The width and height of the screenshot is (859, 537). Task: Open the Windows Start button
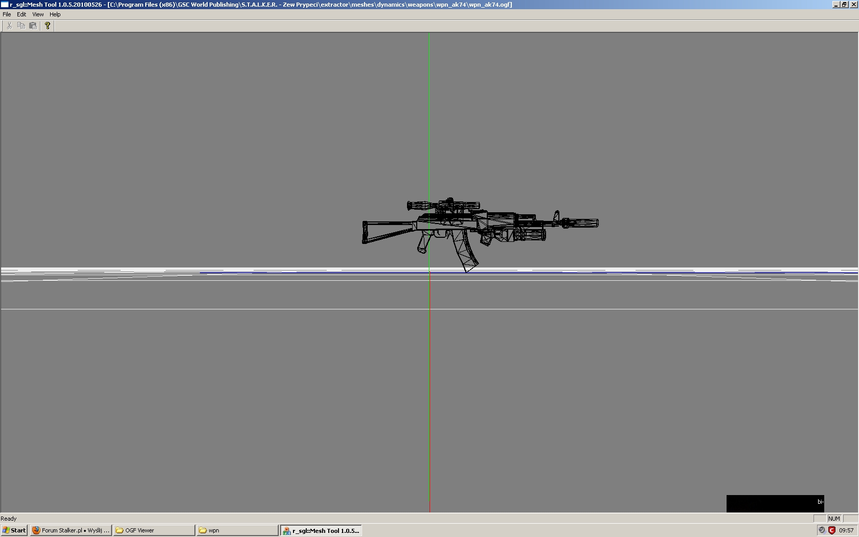14,530
